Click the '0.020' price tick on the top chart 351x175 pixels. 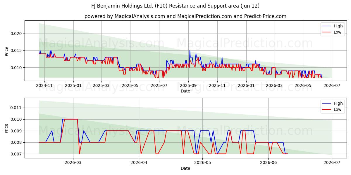click(16, 34)
